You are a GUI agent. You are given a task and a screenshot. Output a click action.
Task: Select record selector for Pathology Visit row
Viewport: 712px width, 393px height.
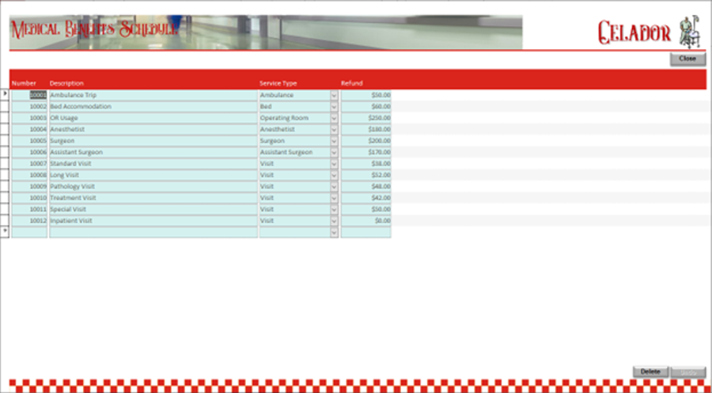(x=5, y=187)
